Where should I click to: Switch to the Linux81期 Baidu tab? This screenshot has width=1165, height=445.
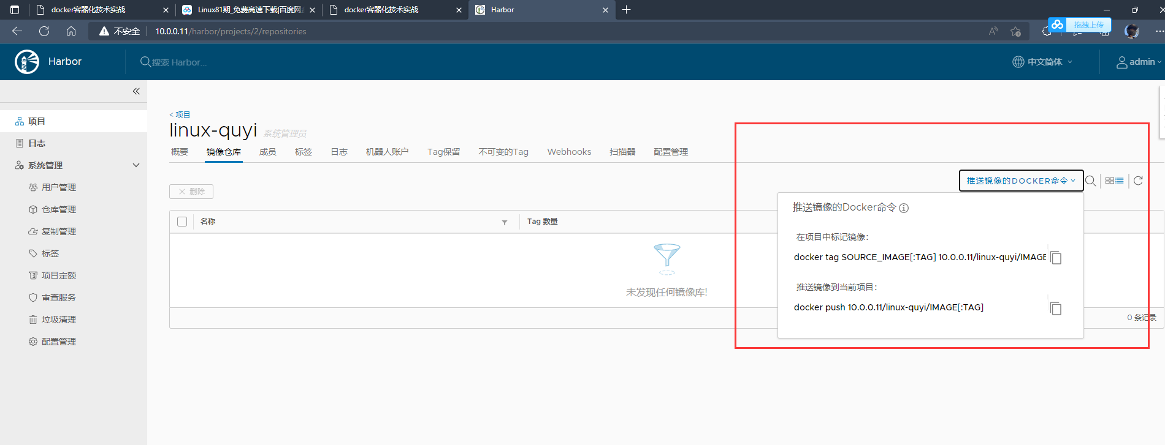(x=248, y=10)
